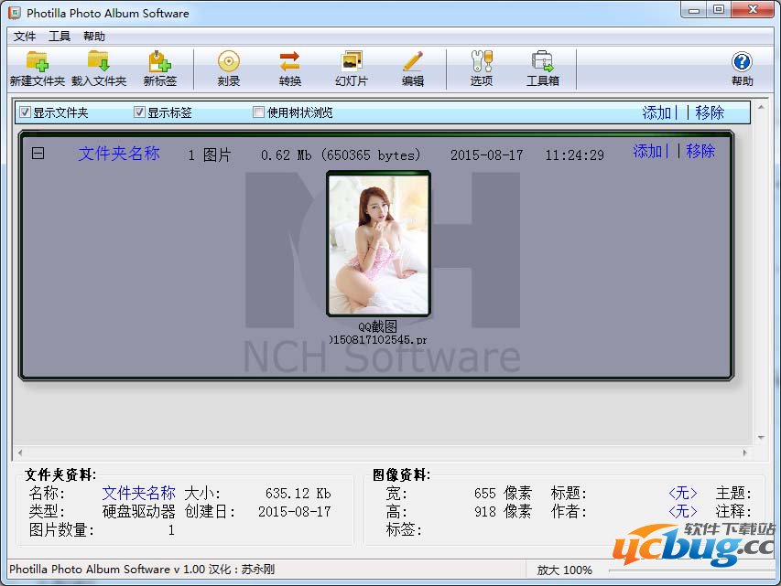Toggle the 显示标签 checkbox
Viewport: 781px width, 586px height.
[140, 112]
